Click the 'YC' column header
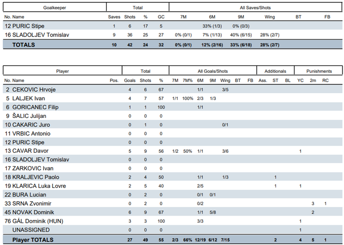This screenshot has height=245, width=344. 301,80
